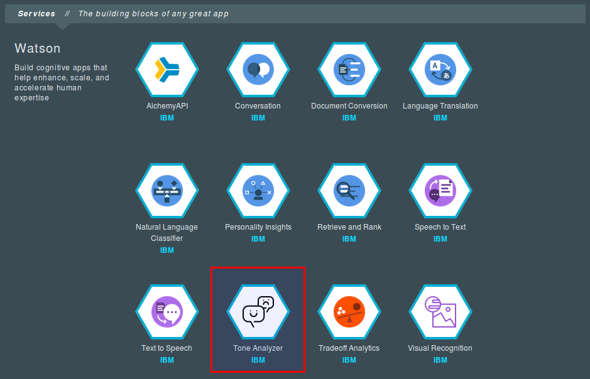Click the Personality Insights hexagon icon
Image resolution: width=590 pixels, height=379 pixels.
[x=258, y=190]
